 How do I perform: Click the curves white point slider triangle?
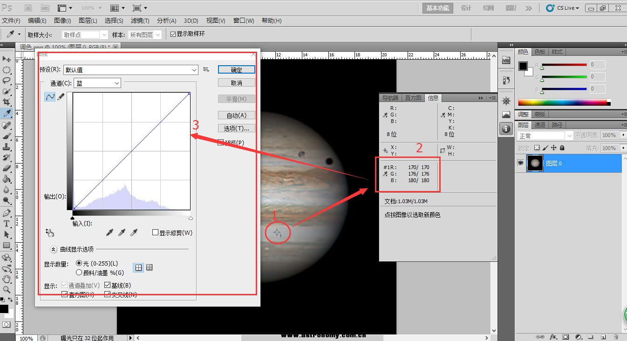pos(191,218)
